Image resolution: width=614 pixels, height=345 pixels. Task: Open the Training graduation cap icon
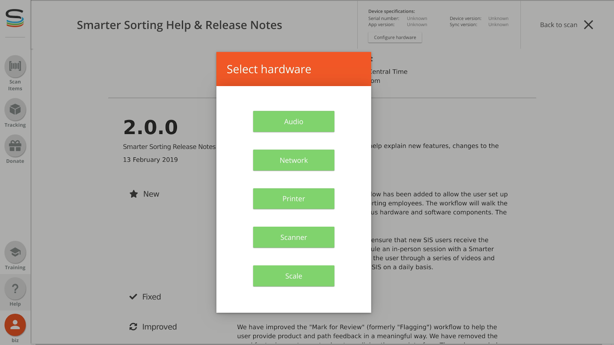(x=15, y=252)
